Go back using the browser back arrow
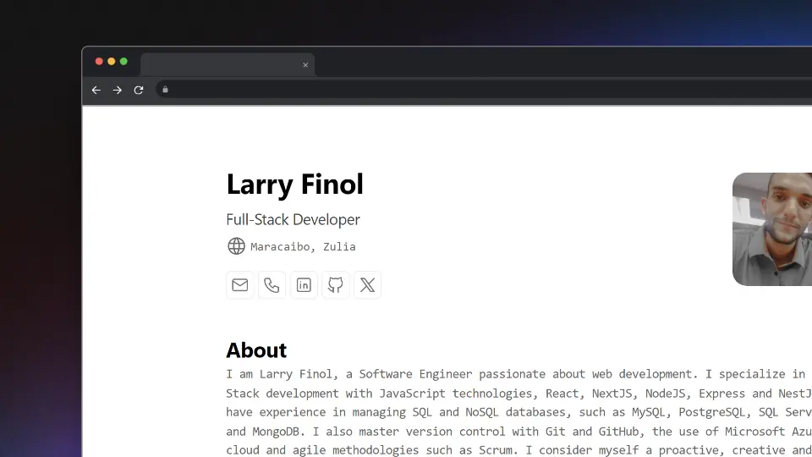Screen dimensions: 812x457 96,90
